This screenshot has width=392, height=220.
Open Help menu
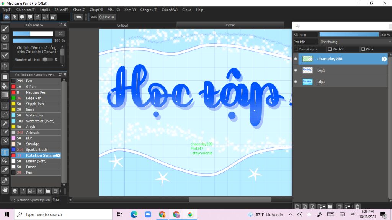199,10
